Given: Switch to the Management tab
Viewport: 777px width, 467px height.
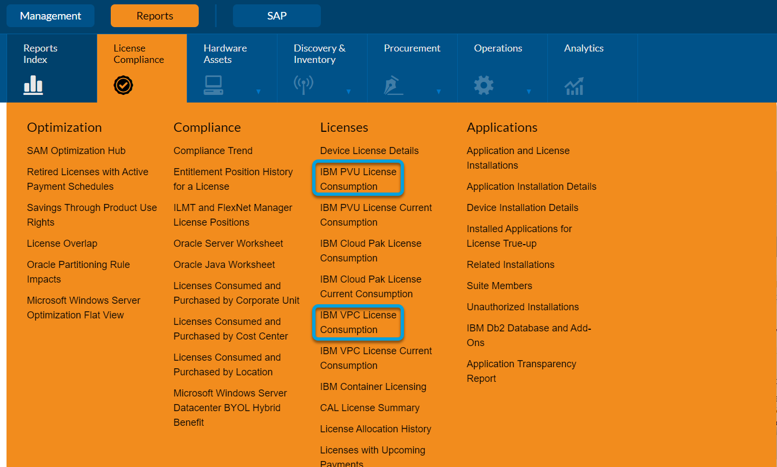Looking at the screenshot, I should pos(50,16).
